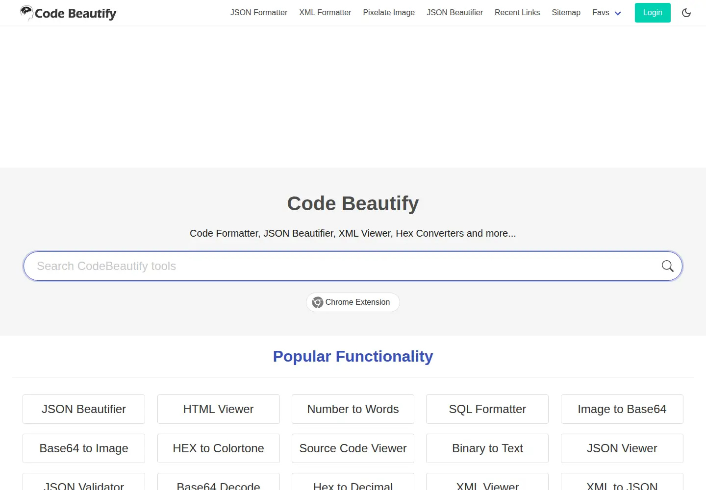Open the SQL Formatter tool

(x=487, y=409)
